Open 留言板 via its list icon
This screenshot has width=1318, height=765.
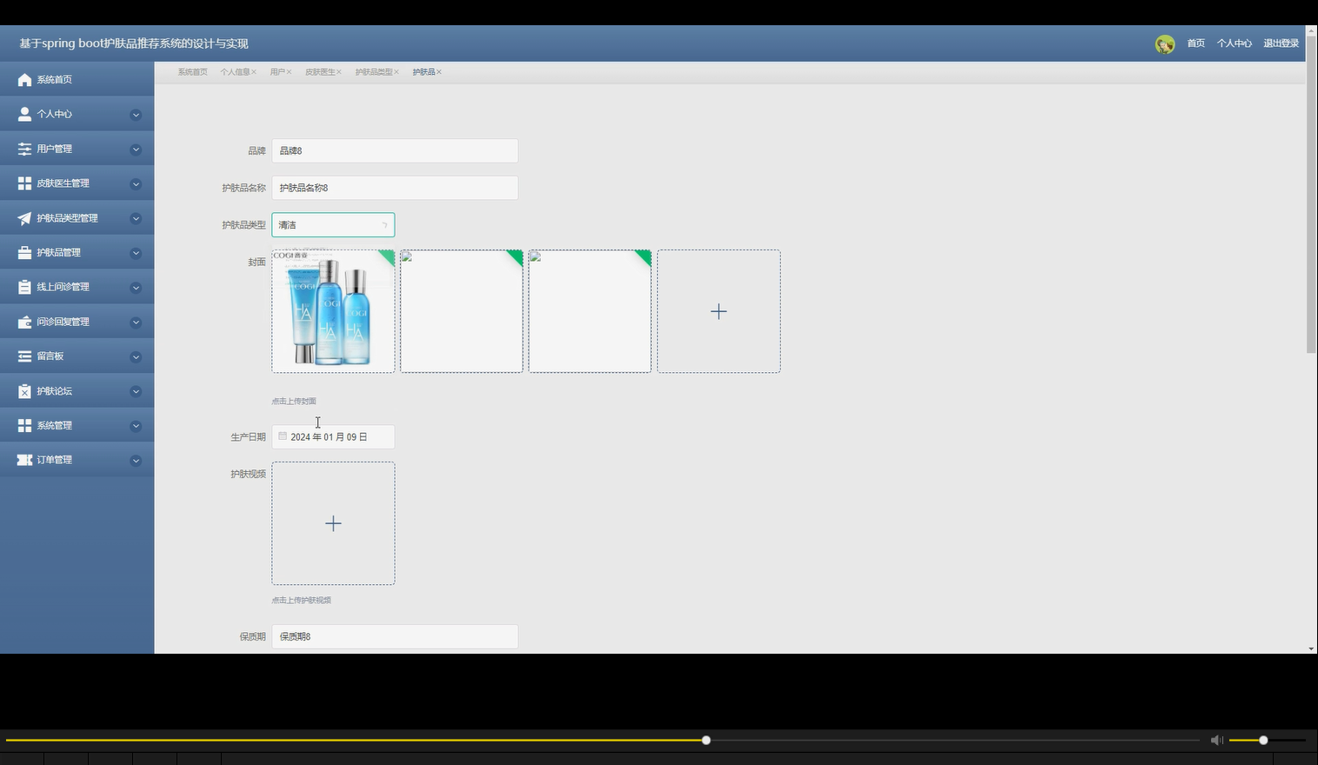click(23, 356)
